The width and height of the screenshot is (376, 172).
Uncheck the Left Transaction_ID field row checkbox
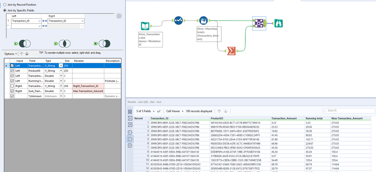12,66
